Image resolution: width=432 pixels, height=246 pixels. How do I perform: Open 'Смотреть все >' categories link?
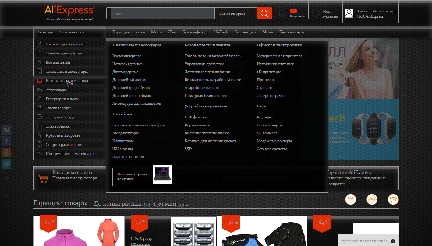point(72,32)
